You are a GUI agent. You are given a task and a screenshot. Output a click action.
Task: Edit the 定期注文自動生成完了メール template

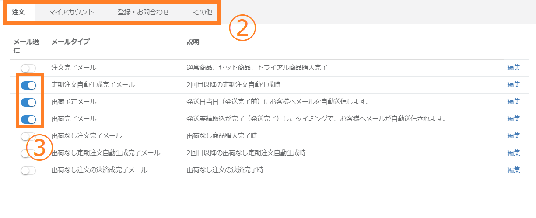tap(514, 85)
